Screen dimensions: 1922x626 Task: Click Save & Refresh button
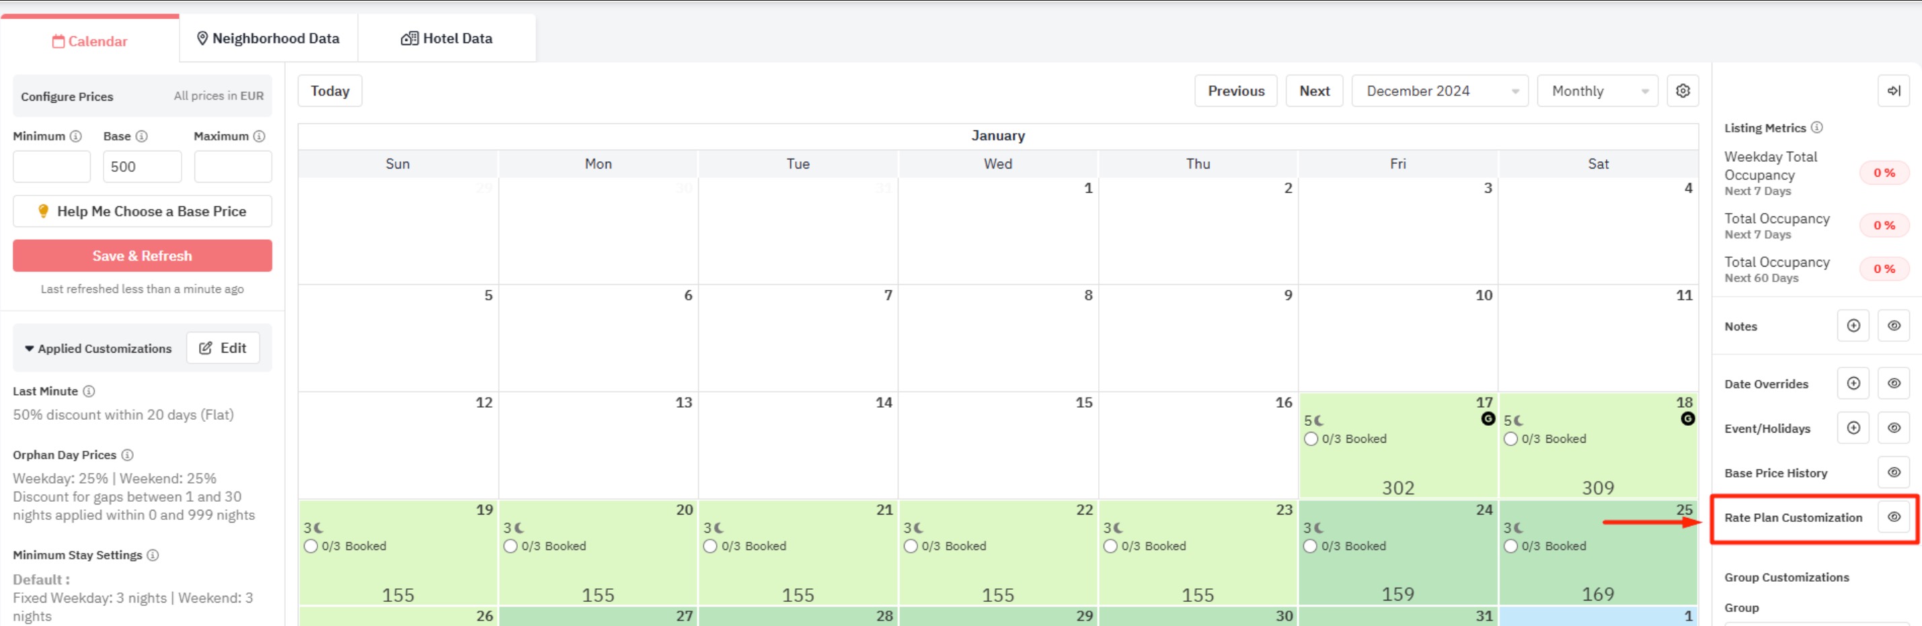pos(142,256)
